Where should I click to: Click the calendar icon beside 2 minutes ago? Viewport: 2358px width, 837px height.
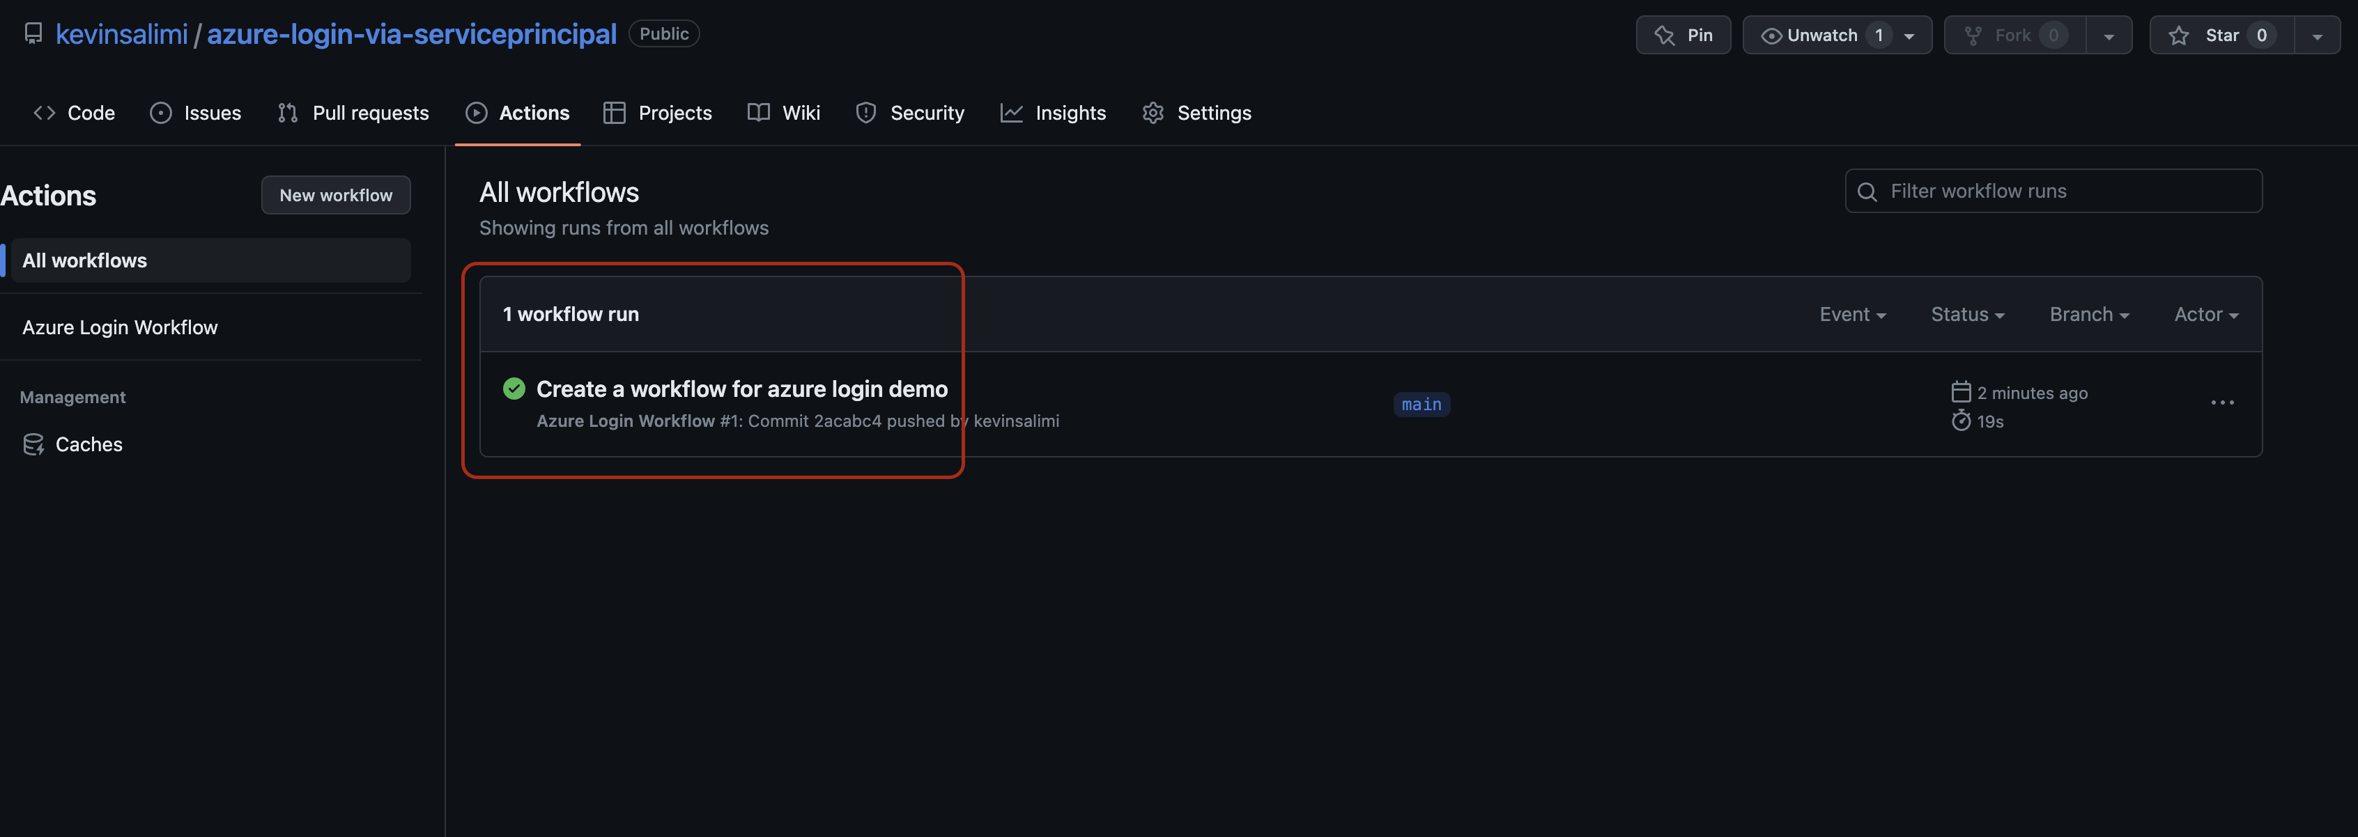tap(1961, 393)
